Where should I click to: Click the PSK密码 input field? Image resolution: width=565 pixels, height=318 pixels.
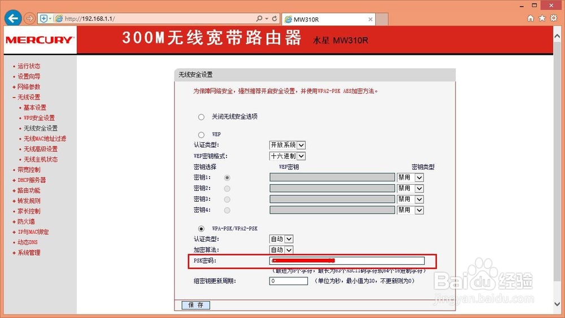tap(347, 261)
